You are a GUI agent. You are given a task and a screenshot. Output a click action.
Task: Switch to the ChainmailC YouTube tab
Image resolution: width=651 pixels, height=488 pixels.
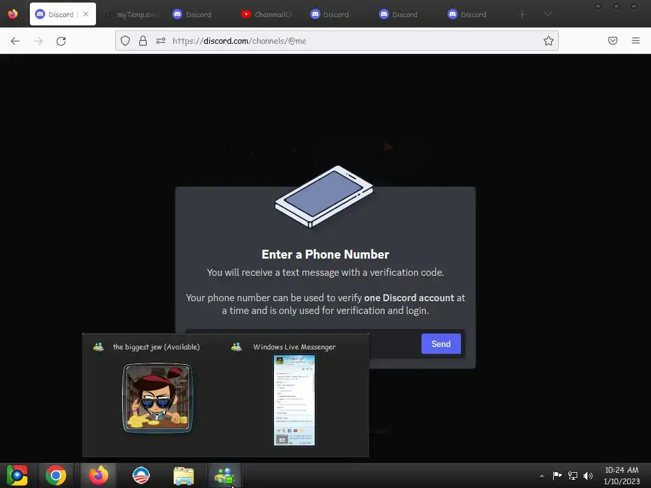pos(266,15)
